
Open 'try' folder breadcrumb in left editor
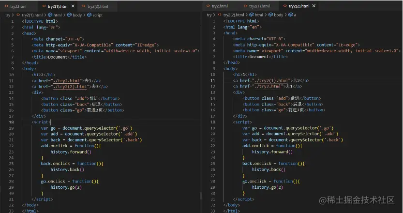click(8, 15)
